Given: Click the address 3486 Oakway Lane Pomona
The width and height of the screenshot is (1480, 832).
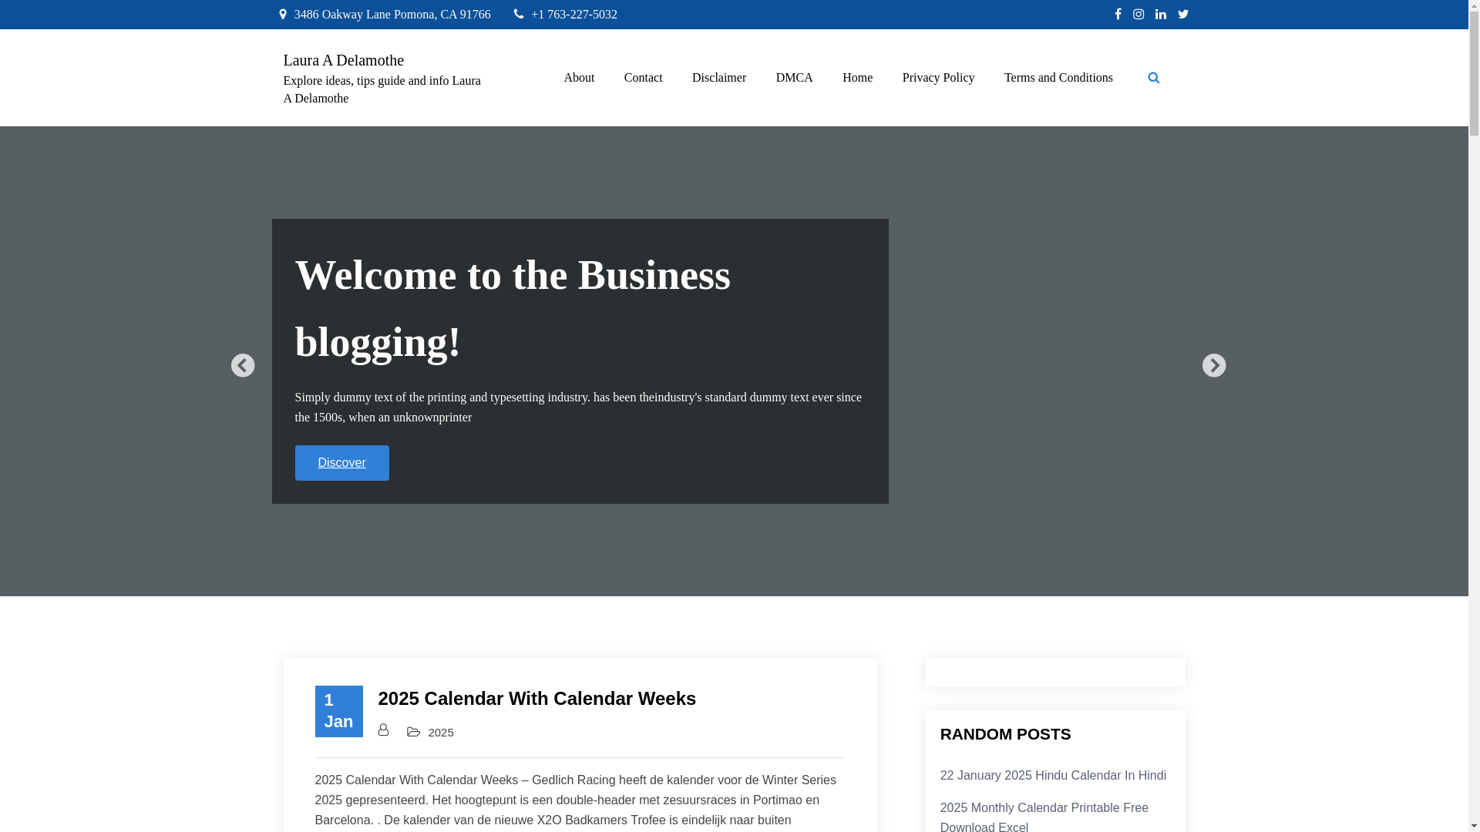Looking at the screenshot, I should pos(392,15).
